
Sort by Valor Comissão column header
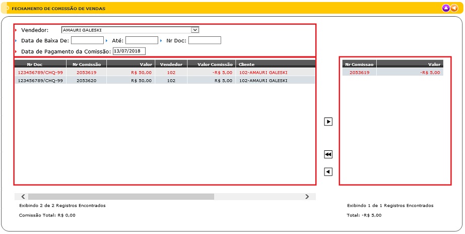[x=211, y=64]
